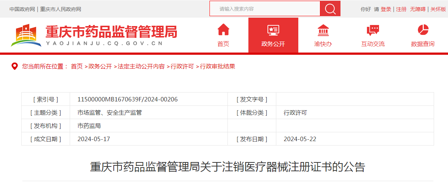Image resolution: width=448 pixels, height=183 pixels.
Task: Go to 首页 navigation label
Action: (x=223, y=44)
